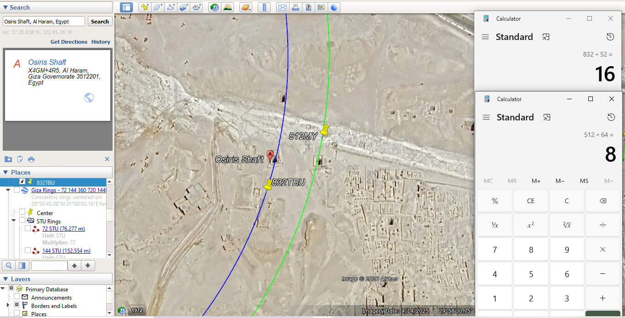Click the Places search magnifier button

[8, 265]
